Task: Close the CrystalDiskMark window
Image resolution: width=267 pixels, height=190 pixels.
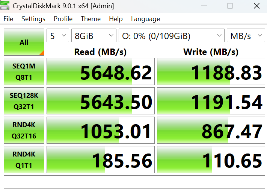Action: pos(256,6)
